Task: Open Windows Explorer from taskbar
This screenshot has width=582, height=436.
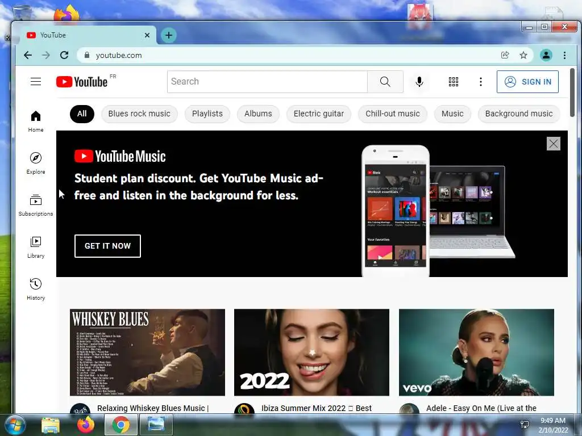Action: [x=51, y=425]
